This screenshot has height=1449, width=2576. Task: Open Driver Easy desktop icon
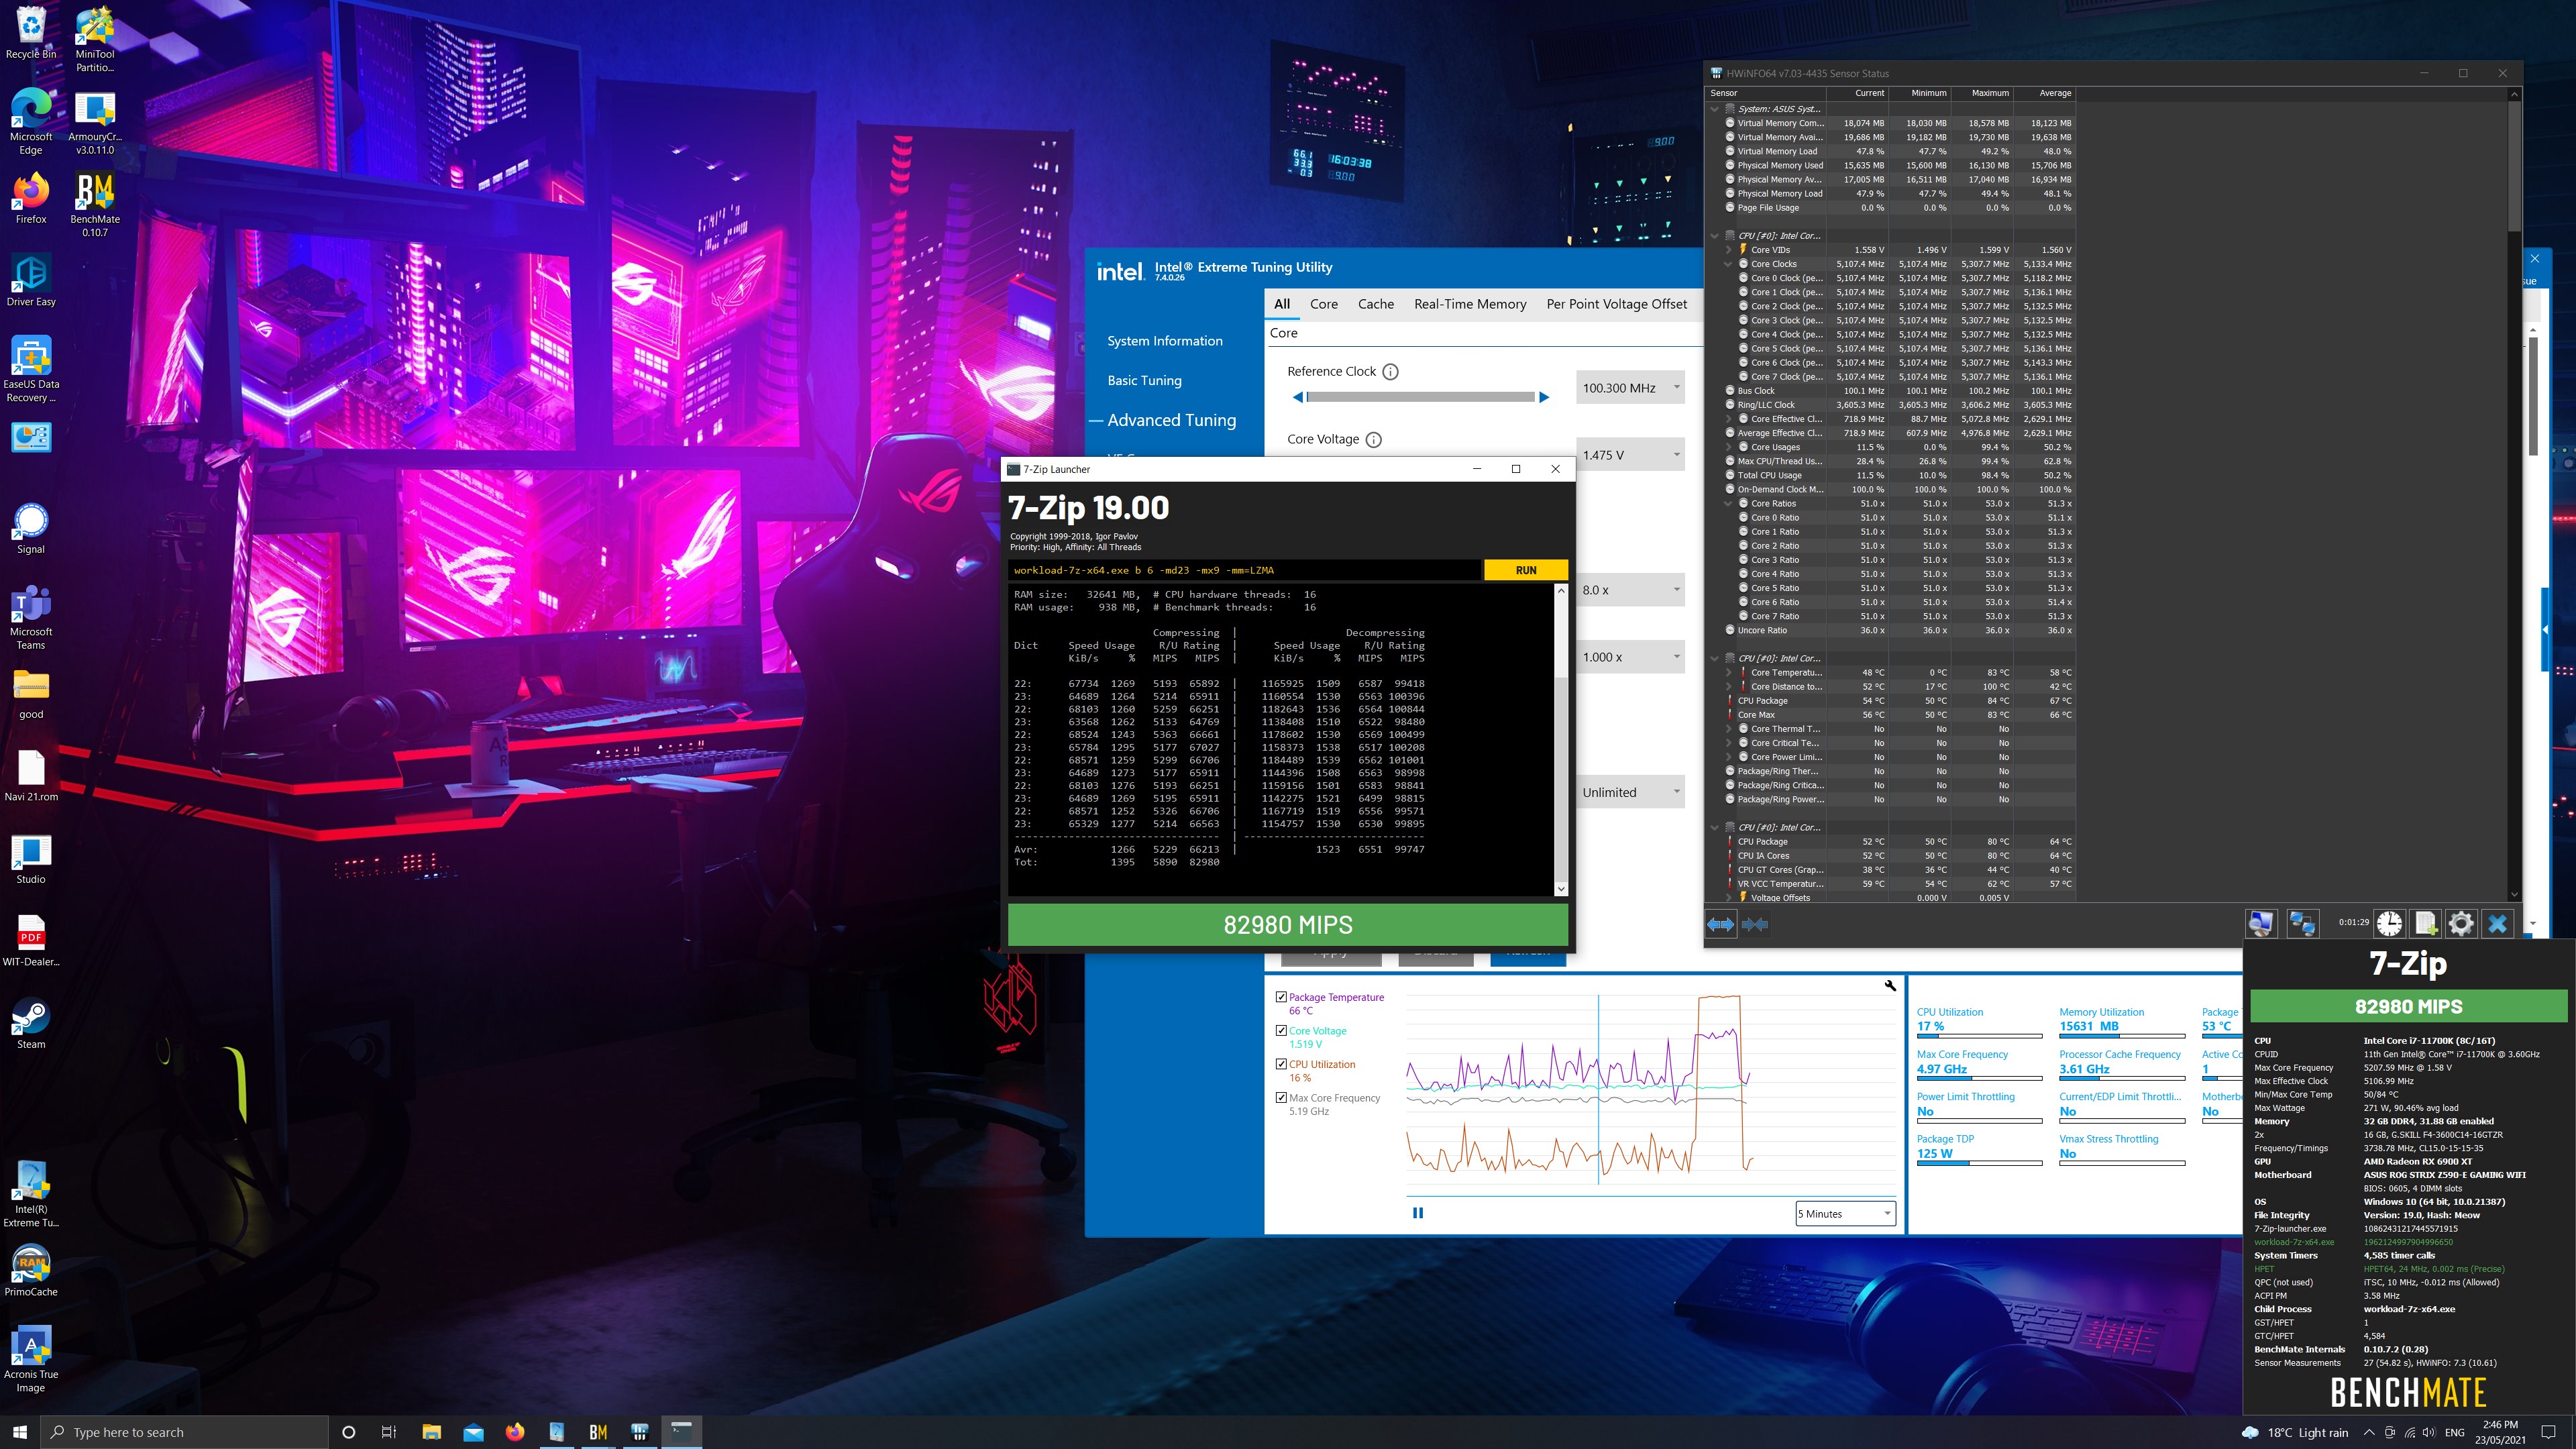coord(31,280)
